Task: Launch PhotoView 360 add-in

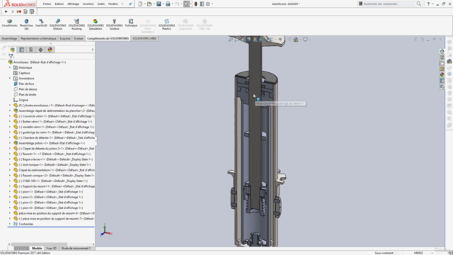Action: point(26,24)
